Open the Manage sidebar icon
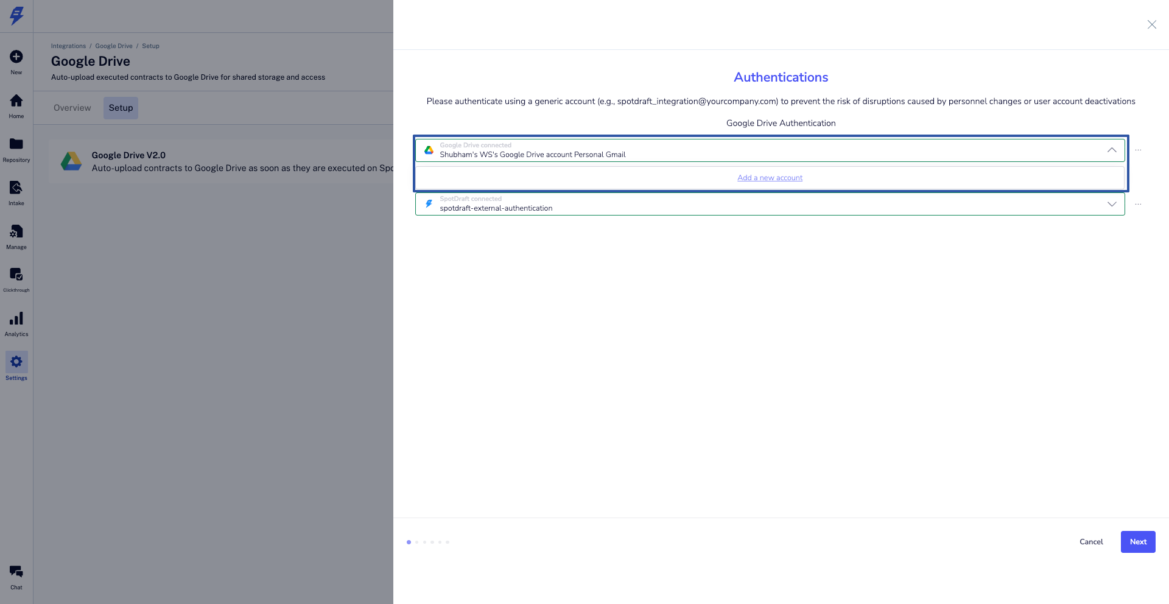1169x604 pixels. 16,231
